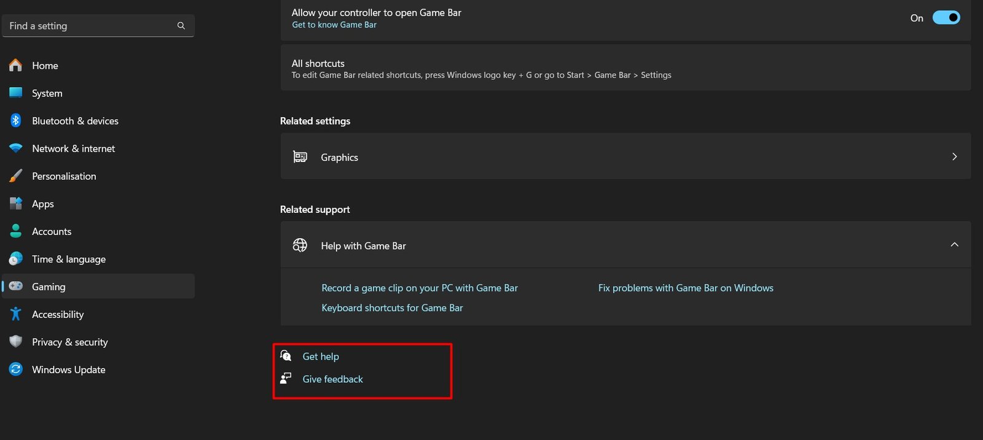Screen dimensions: 983x440
Task: Click the On label beside the toggle
Action: point(917,18)
